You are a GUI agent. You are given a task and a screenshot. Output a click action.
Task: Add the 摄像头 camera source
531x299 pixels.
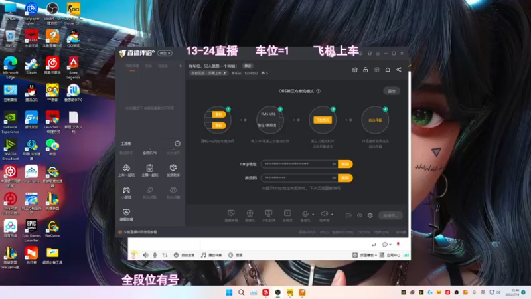(250, 215)
